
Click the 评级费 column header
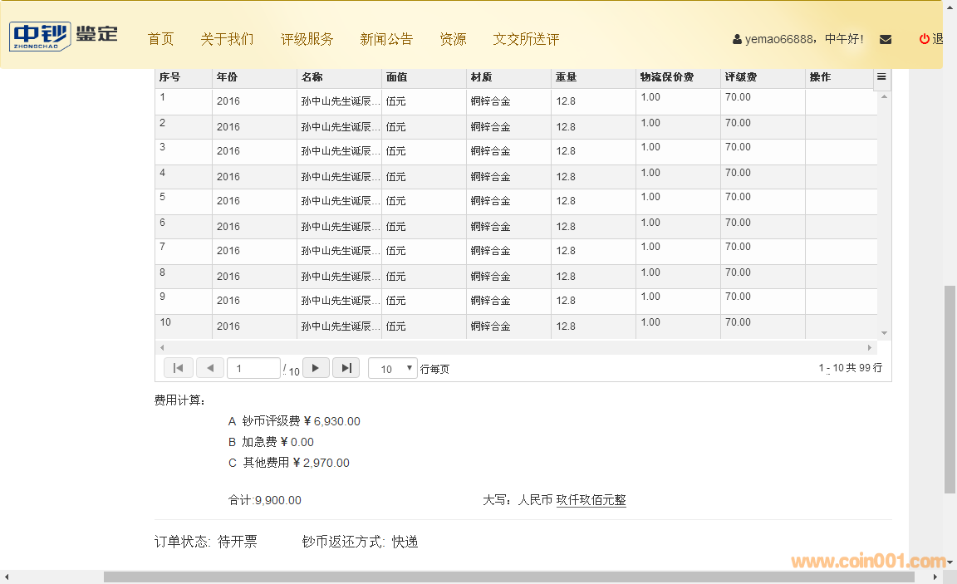tap(741, 77)
